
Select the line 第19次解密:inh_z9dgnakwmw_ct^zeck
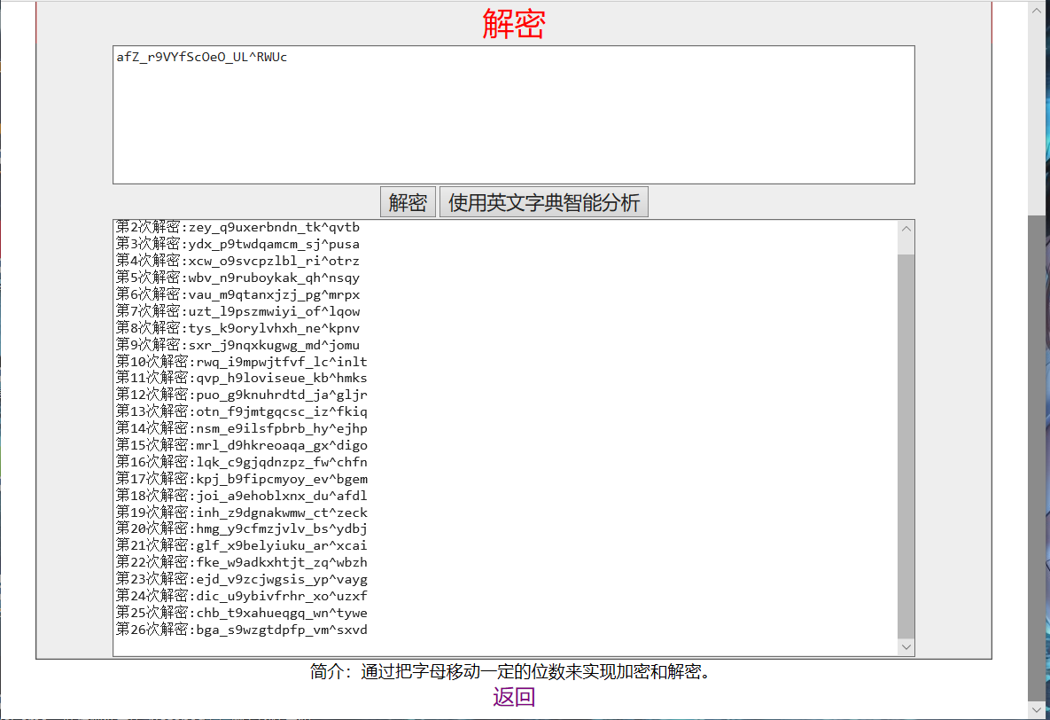[242, 513]
